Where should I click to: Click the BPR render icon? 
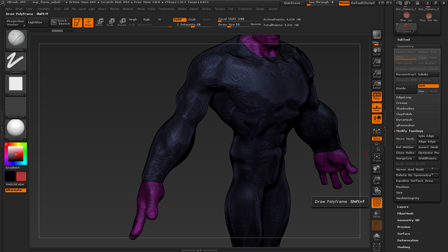(377, 35)
